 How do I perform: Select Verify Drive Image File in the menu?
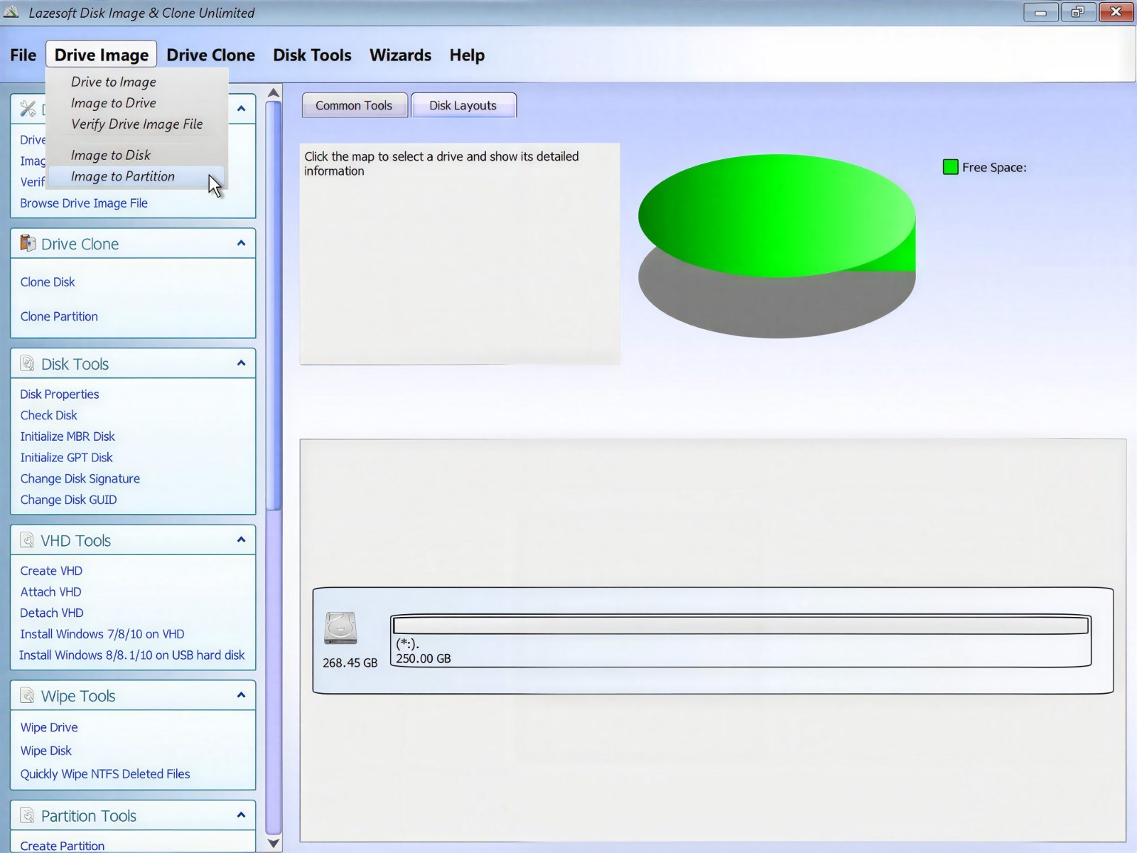[136, 124]
